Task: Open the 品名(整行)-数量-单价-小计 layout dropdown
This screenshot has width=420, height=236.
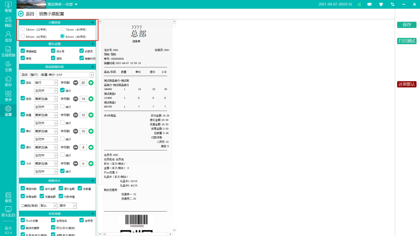Action: (57, 75)
